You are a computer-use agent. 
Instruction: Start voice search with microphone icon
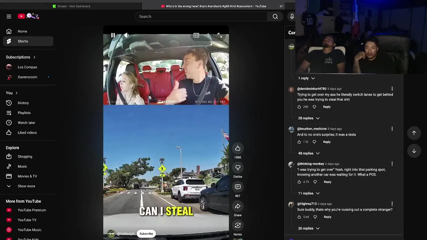pos(292,16)
